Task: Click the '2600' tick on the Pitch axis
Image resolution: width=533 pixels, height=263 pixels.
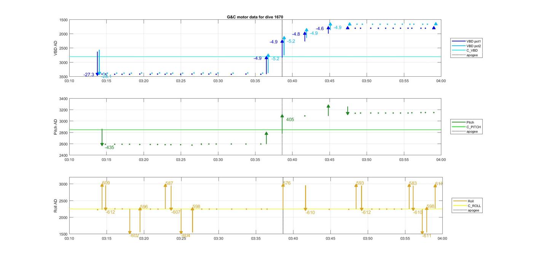Action: pyautogui.click(x=63, y=144)
